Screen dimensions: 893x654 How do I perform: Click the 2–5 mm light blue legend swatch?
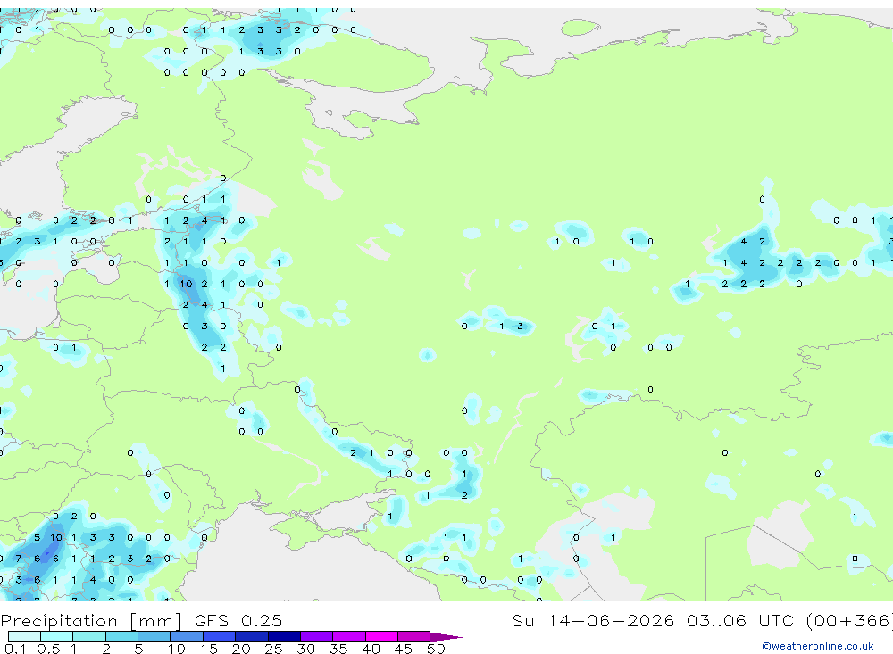coord(121,636)
